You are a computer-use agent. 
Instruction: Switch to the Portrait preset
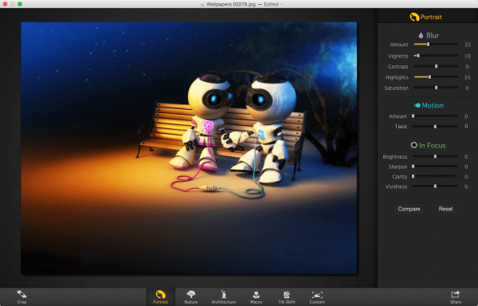pos(160,297)
